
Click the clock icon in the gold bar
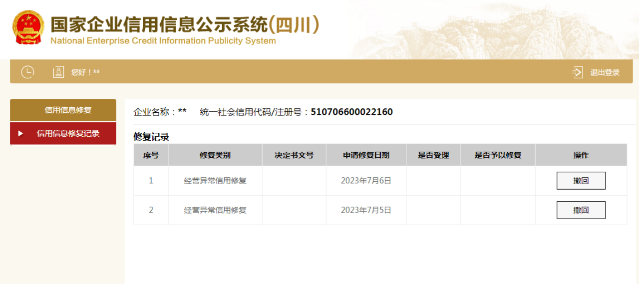27,72
